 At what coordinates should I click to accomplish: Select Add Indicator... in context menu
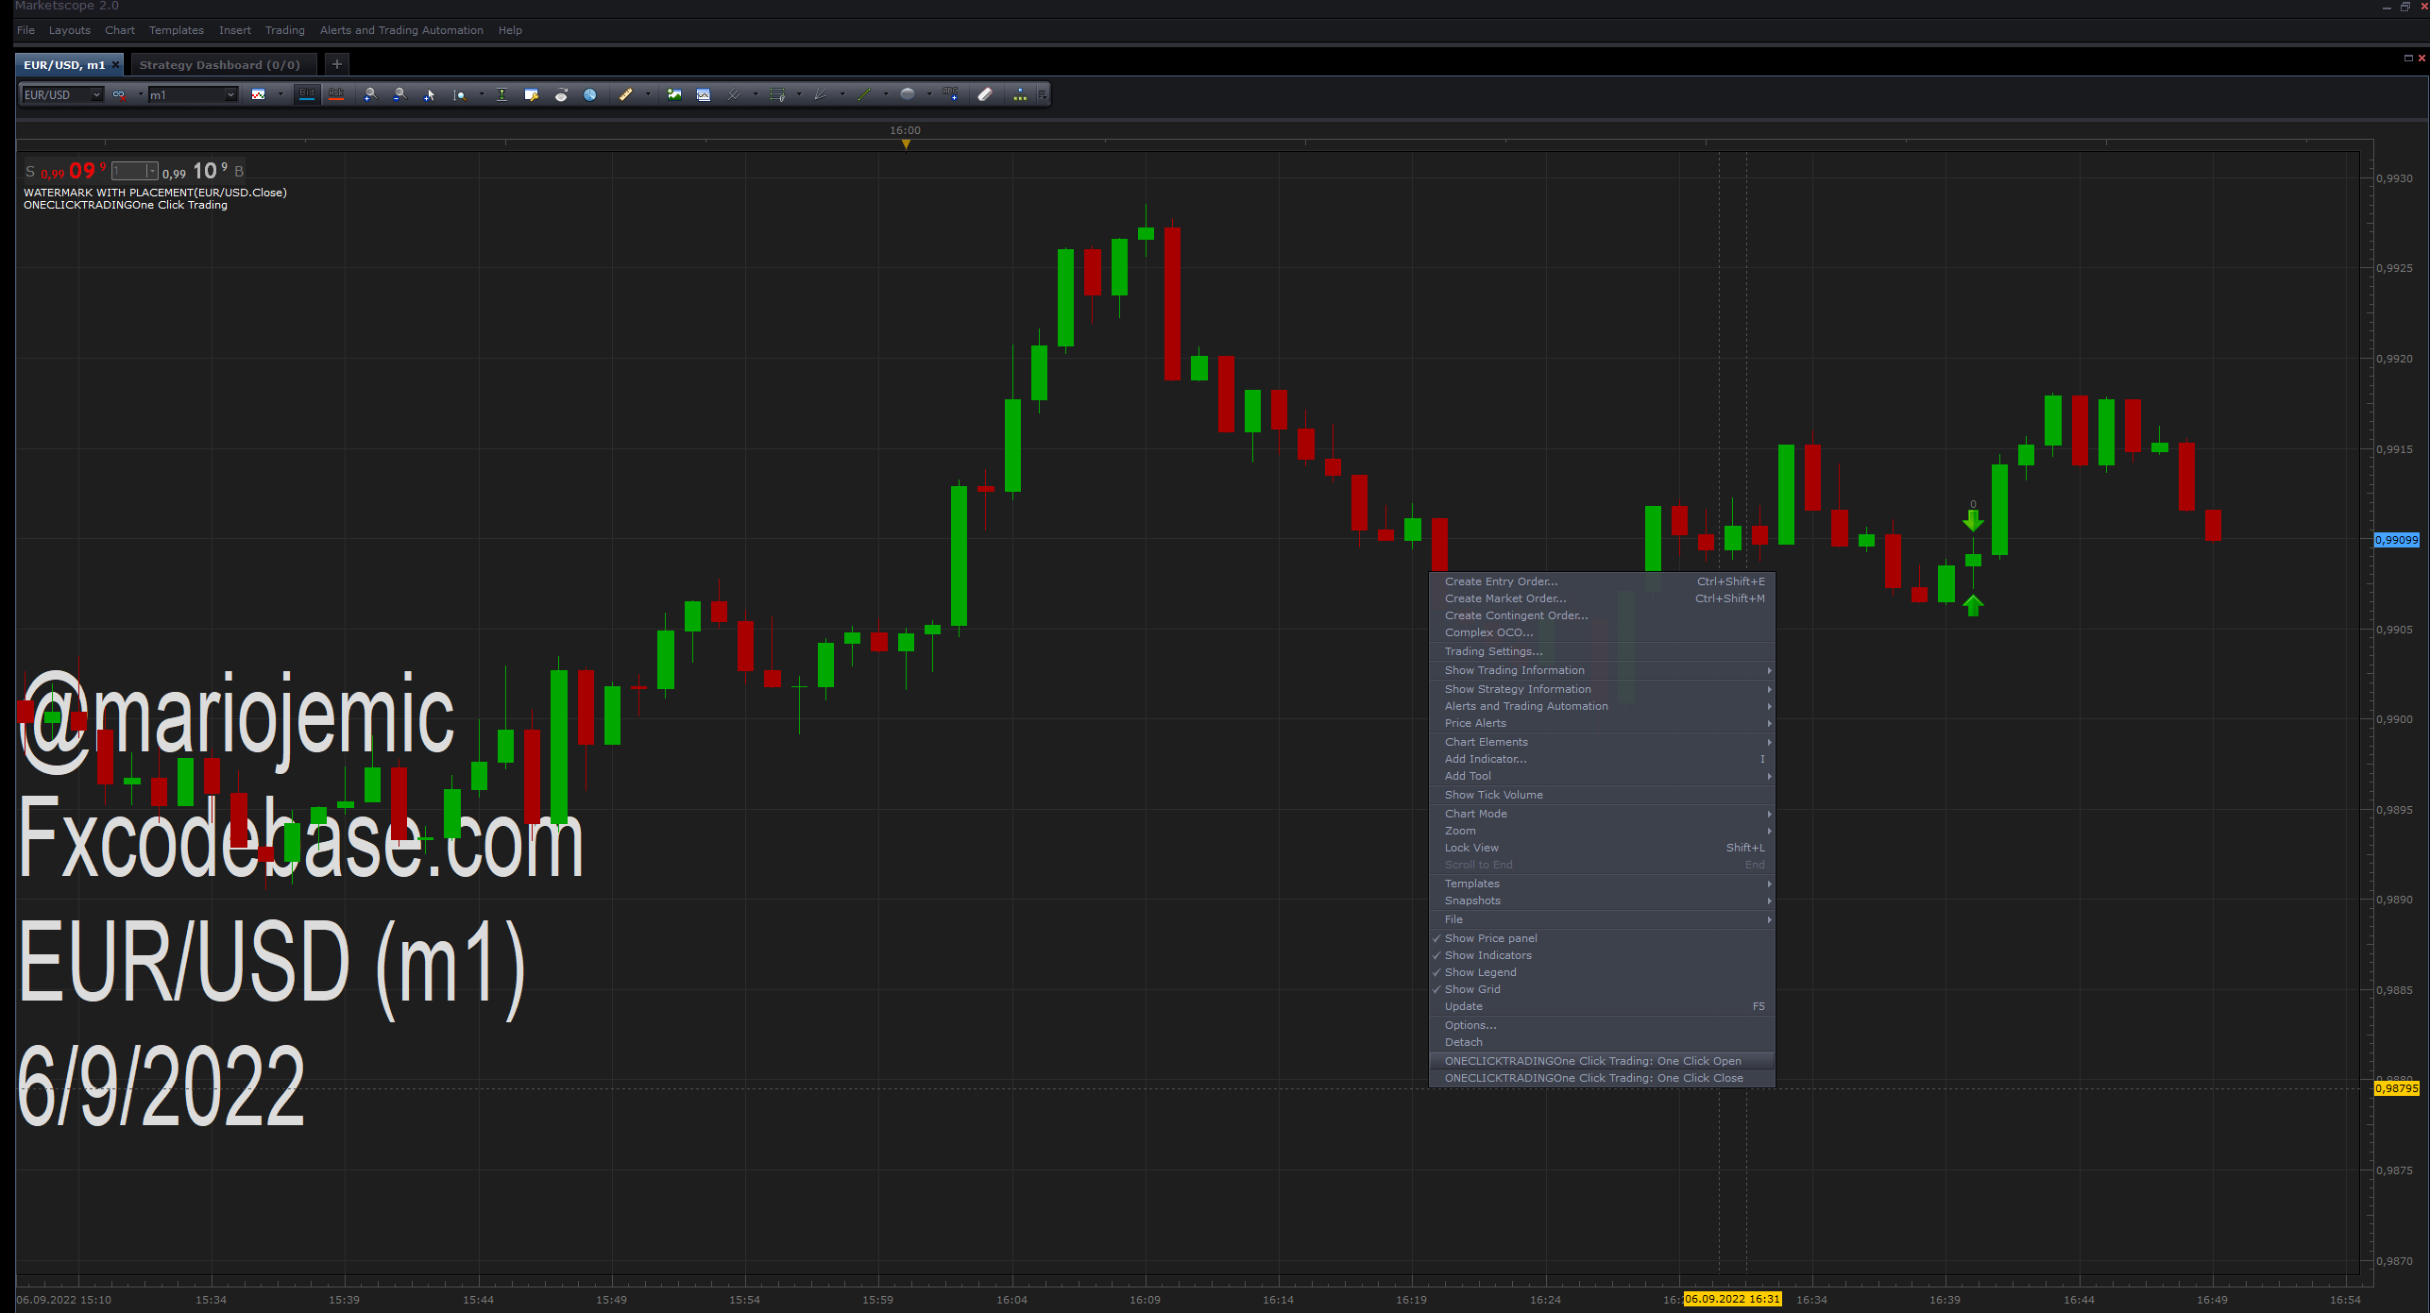tap(1602, 759)
